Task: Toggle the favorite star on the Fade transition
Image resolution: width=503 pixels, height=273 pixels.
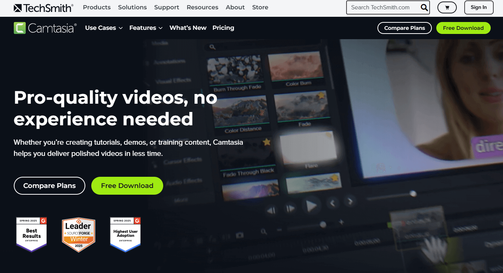Action: click(x=321, y=95)
